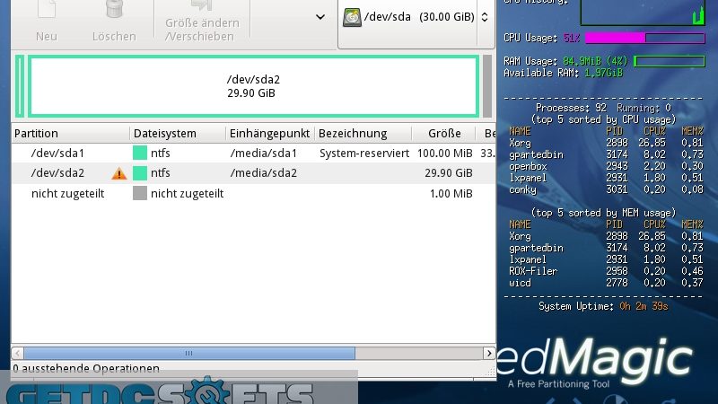Click the hard disk icon beside /dev/sda
Viewport: 718px width, 404px height.
click(x=352, y=17)
